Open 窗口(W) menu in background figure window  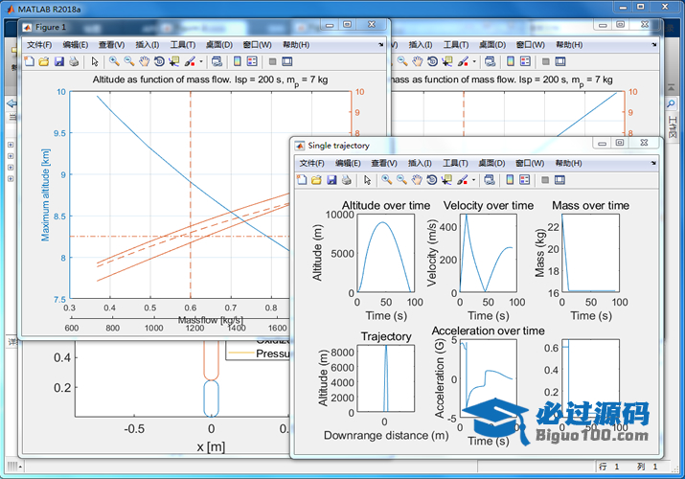[531, 45]
